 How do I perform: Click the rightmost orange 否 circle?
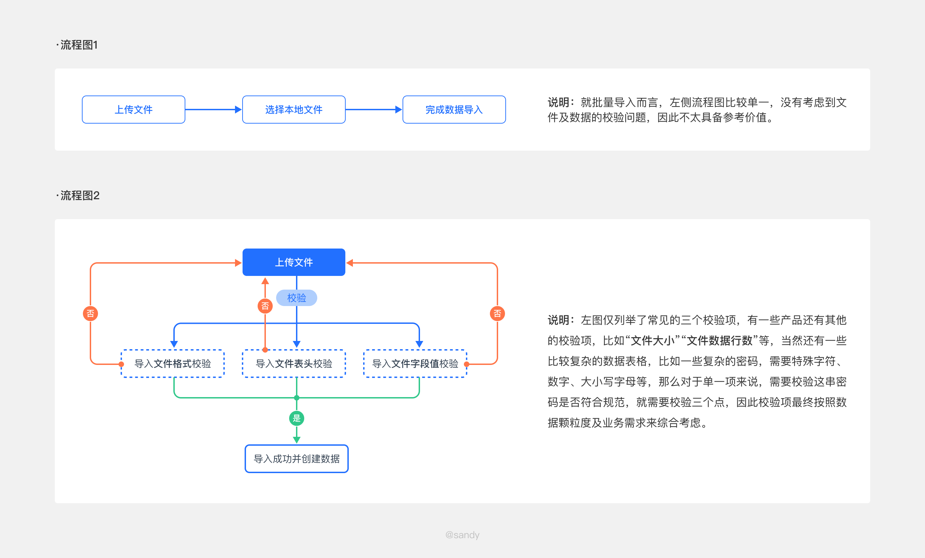click(x=497, y=314)
